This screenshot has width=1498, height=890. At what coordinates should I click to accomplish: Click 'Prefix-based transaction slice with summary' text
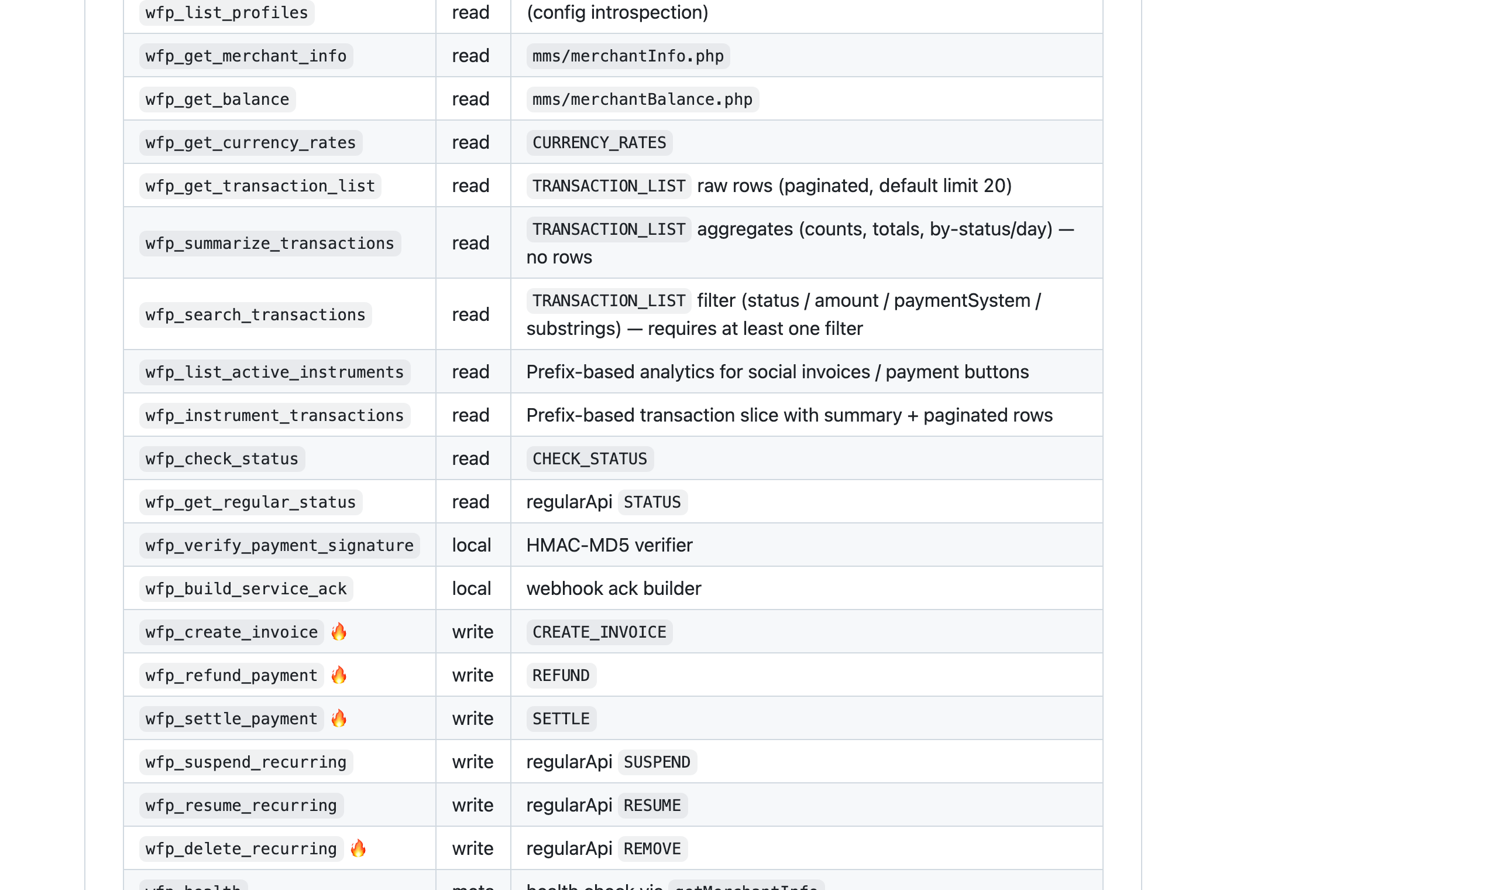pos(714,415)
